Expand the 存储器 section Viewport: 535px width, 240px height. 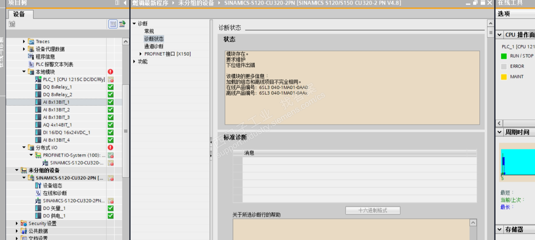pyautogui.click(x=500, y=229)
